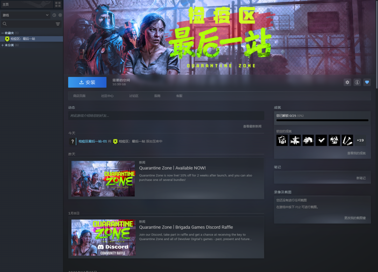Expand the 未分类 category
The height and width of the screenshot is (272, 378).
(3, 45)
